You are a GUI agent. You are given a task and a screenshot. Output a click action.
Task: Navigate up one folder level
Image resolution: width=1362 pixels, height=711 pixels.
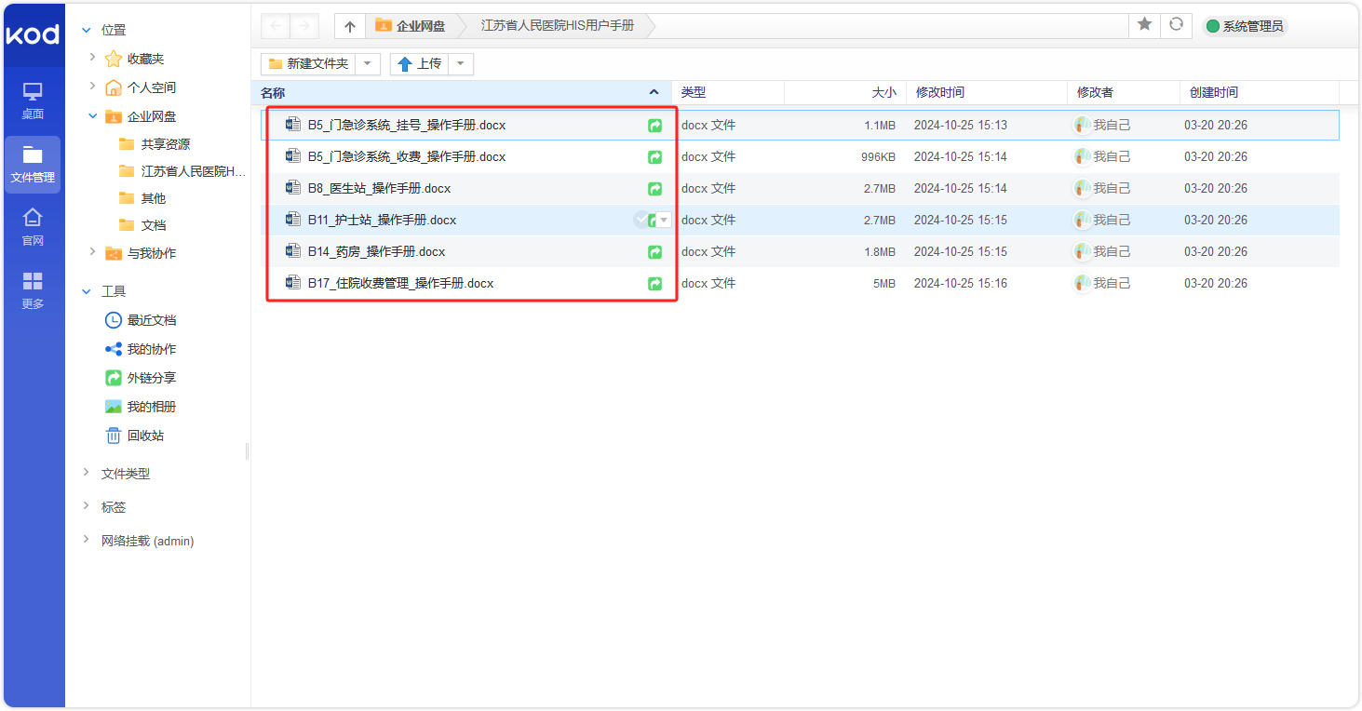pyautogui.click(x=349, y=26)
